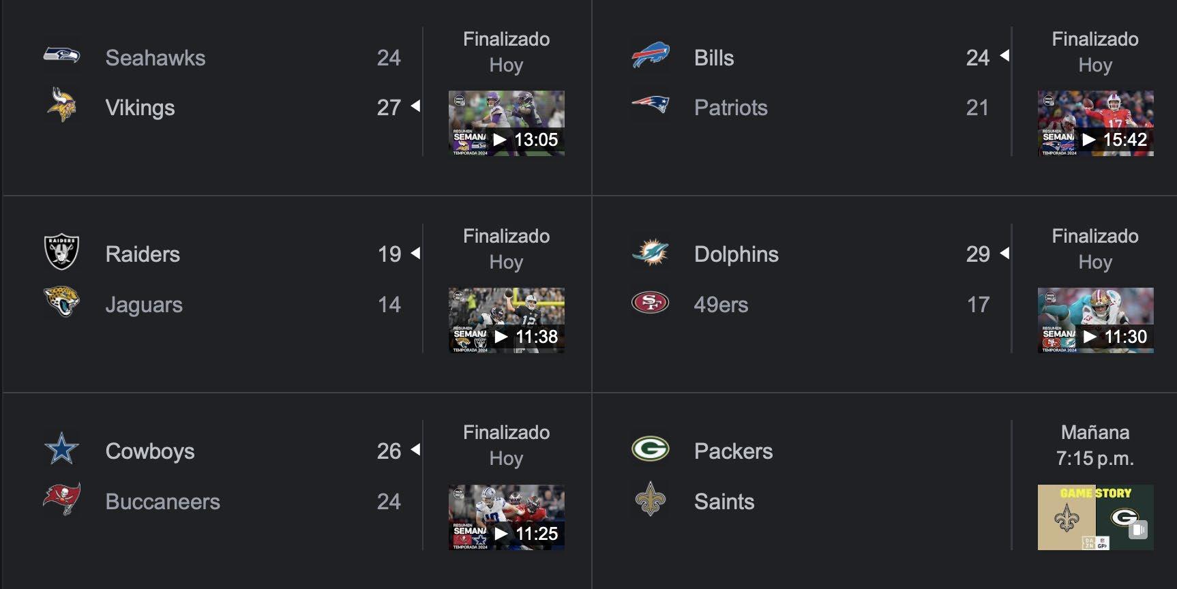
Task: Play the Bills vs Patriots 15:42 recap
Action: click(x=1095, y=123)
